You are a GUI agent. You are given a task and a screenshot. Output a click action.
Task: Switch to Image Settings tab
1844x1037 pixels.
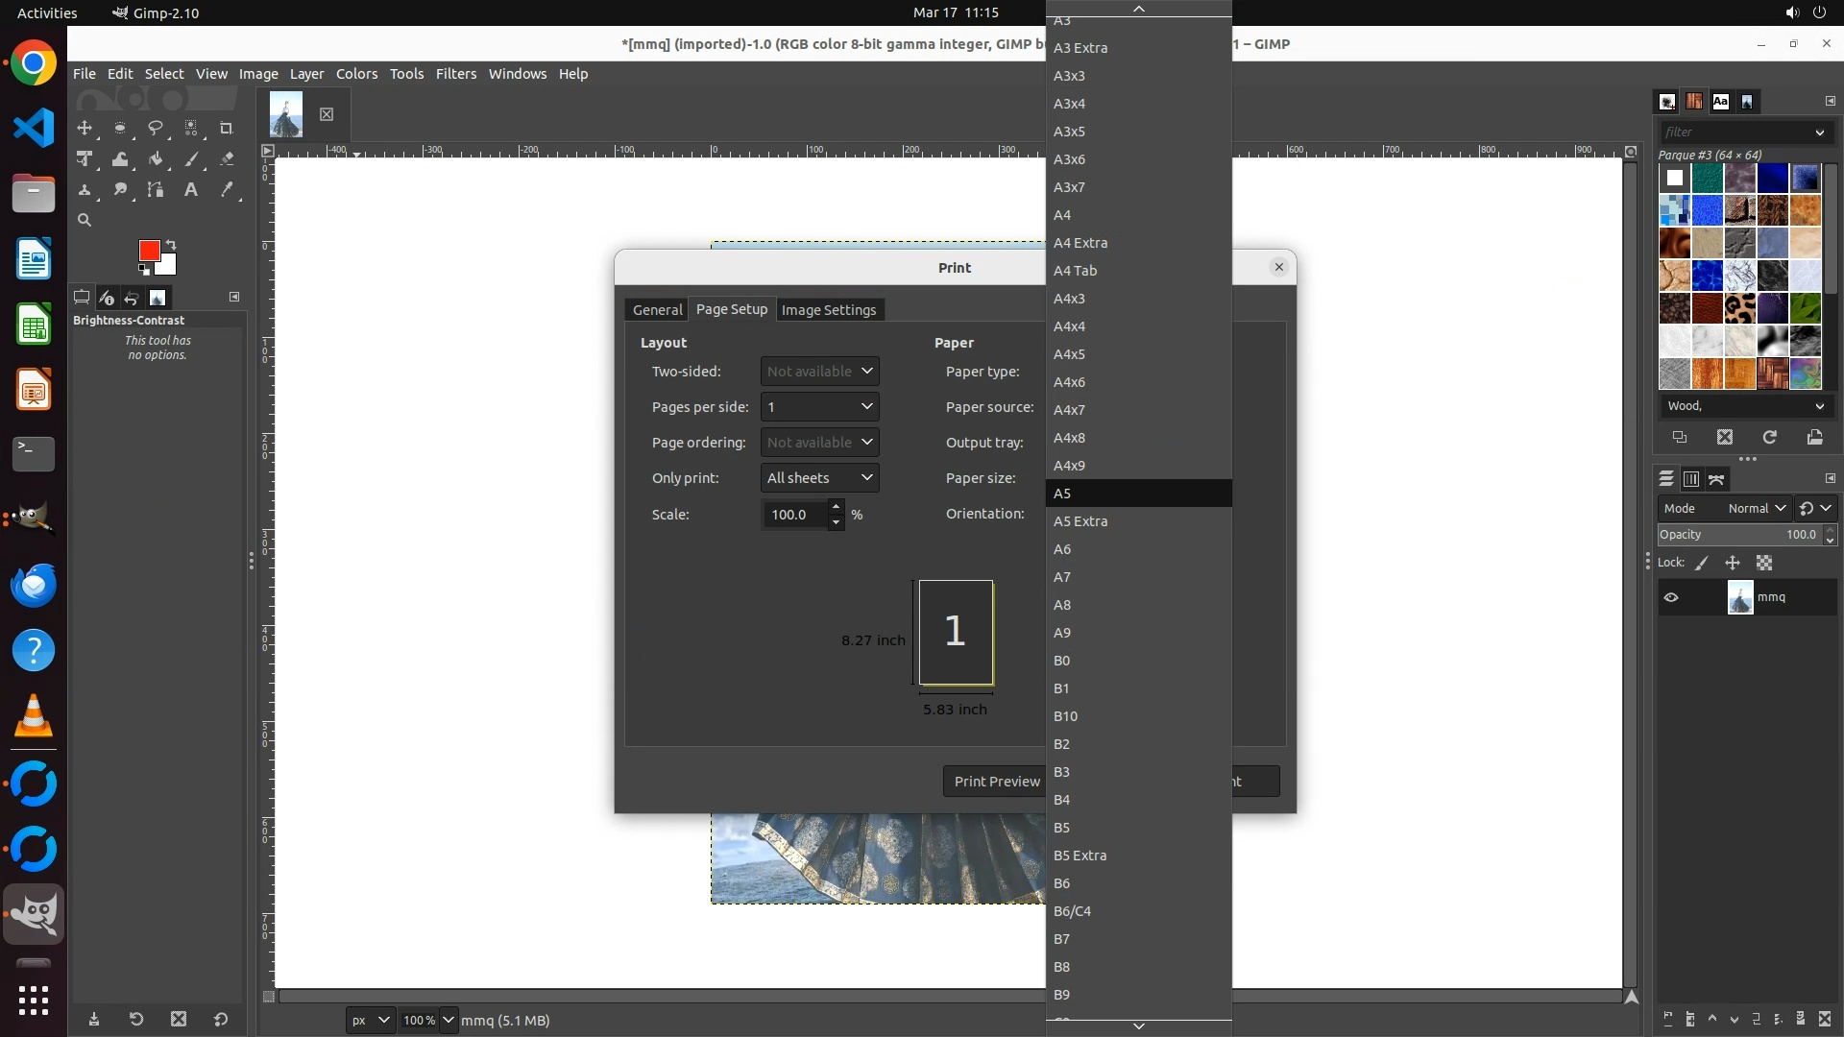829,310
